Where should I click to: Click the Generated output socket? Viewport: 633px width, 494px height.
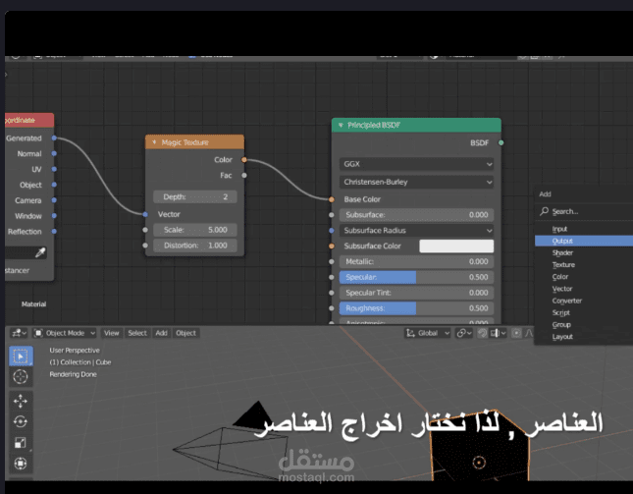point(54,138)
